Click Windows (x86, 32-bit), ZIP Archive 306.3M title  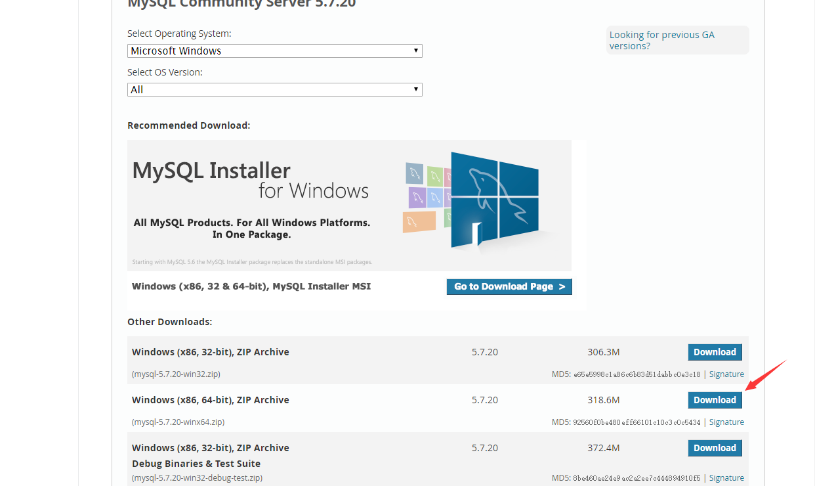pyautogui.click(x=211, y=352)
